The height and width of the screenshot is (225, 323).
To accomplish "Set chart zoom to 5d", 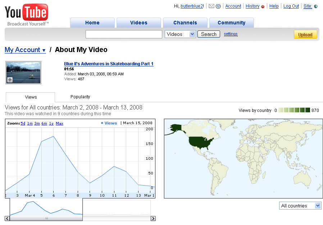I will (x=23, y=123).
